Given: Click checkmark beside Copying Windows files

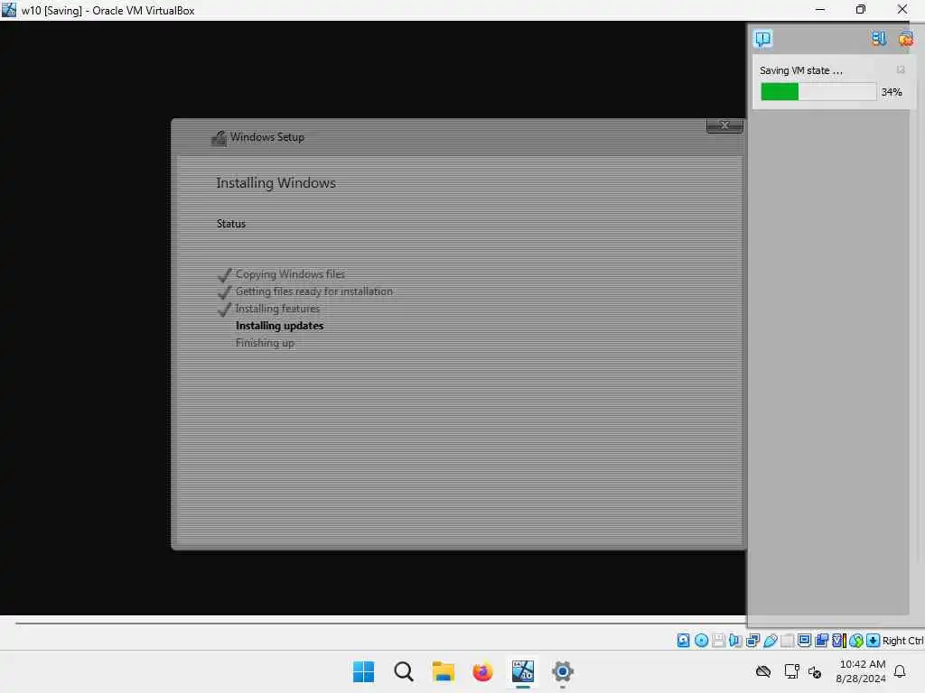Looking at the screenshot, I should (224, 274).
